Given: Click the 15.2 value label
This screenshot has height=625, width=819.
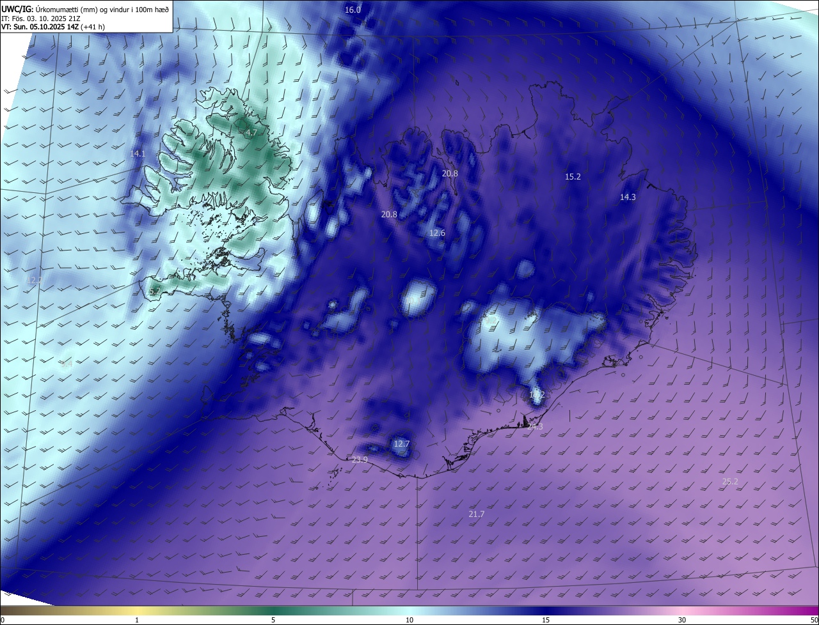Looking at the screenshot, I should tap(573, 176).
